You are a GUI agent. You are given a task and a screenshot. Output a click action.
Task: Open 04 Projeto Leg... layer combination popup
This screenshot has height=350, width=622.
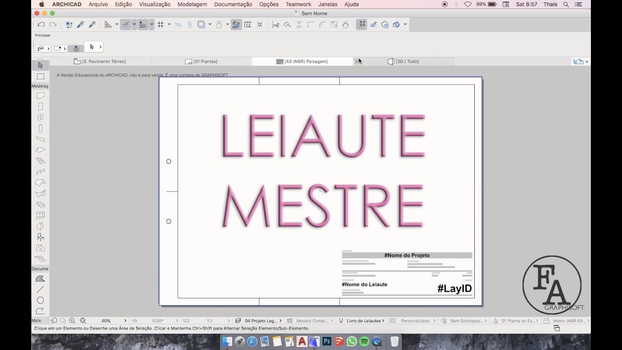click(258, 321)
